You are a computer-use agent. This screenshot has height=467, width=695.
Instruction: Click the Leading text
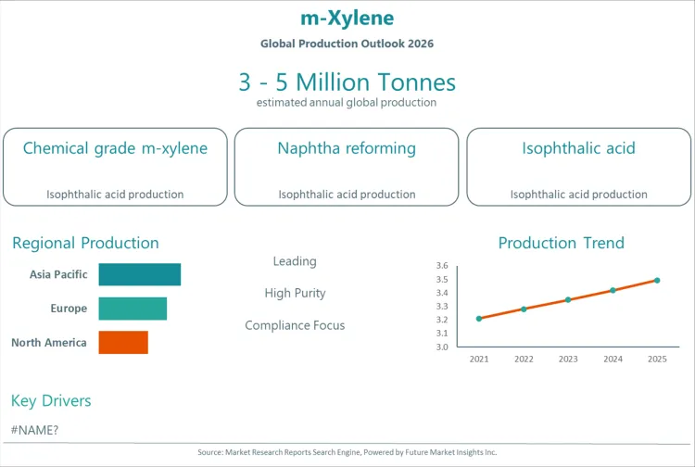pos(295,261)
